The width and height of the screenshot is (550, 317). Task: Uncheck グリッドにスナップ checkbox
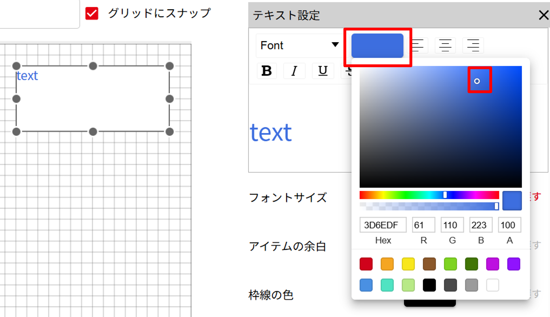pos(92,14)
